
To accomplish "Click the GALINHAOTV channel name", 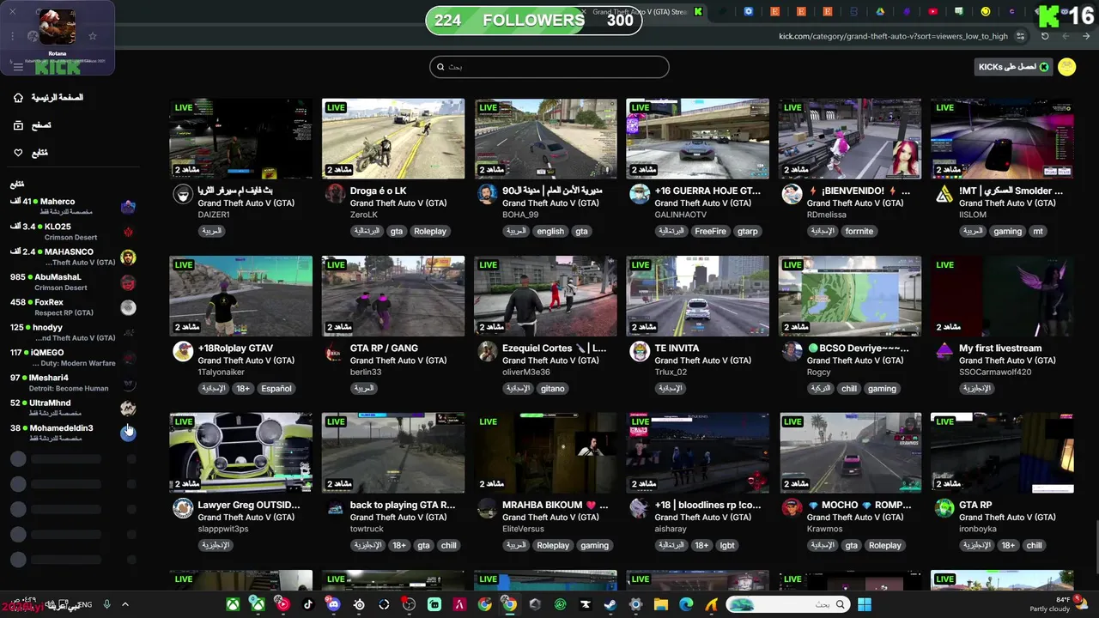I will (681, 215).
